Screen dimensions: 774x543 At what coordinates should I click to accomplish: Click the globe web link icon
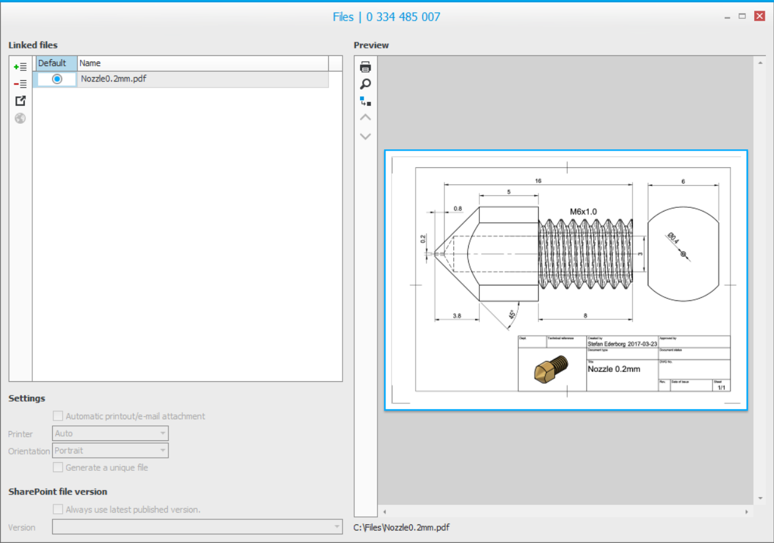point(20,118)
